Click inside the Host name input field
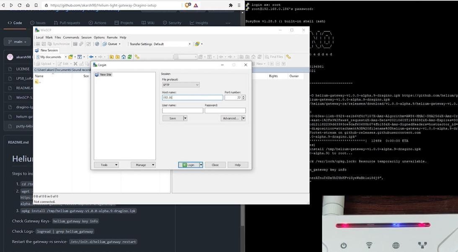458x252 pixels. (192, 97)
